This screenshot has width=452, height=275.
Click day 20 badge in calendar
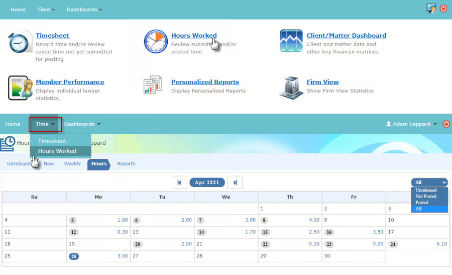tap(138, 244)
